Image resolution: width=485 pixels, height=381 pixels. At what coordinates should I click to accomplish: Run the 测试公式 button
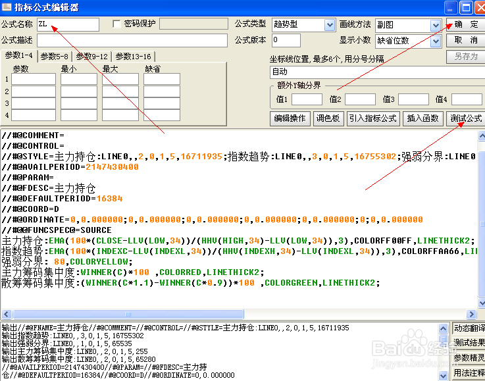(466, 118)
